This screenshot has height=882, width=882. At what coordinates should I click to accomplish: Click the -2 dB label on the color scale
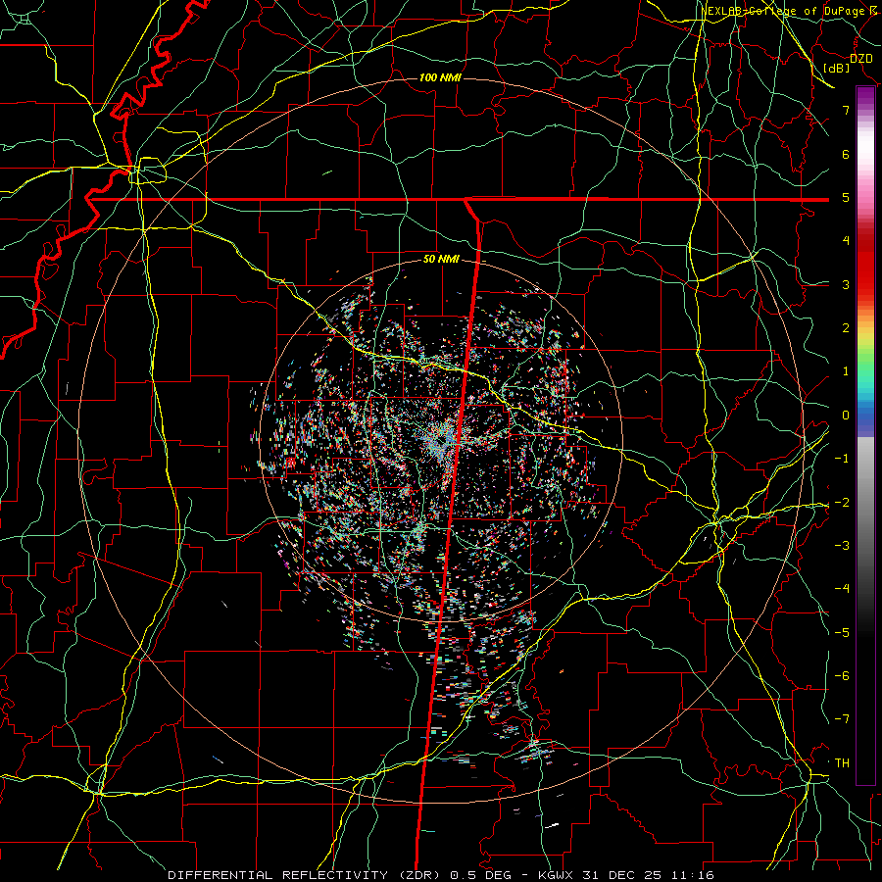tap(842, 503)
